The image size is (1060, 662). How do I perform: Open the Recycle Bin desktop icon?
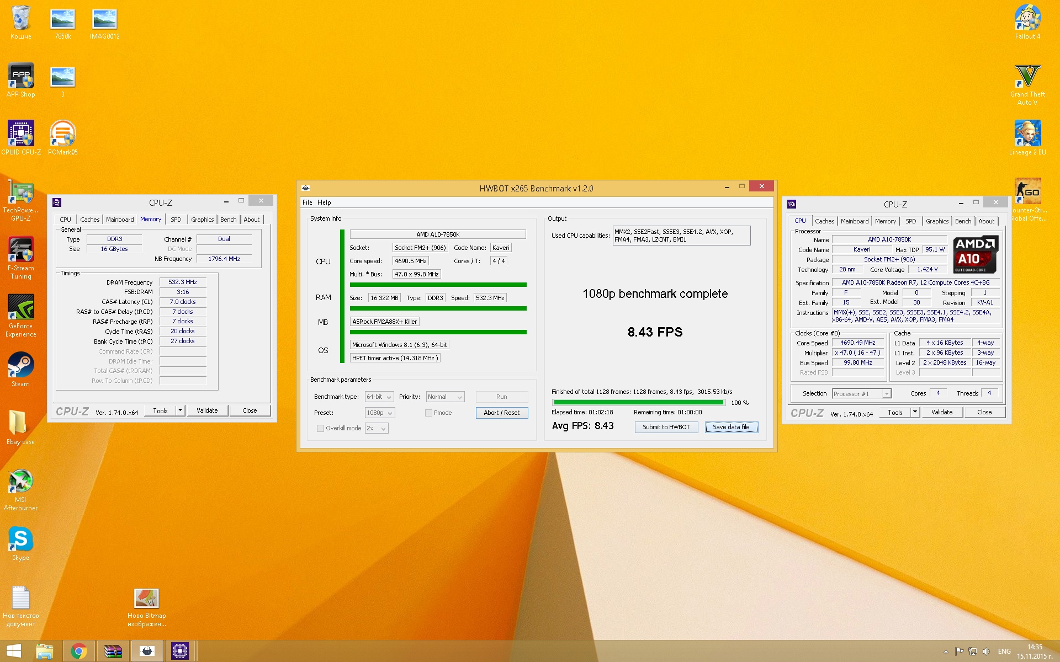pyautogui.click(x=20, y=23)
